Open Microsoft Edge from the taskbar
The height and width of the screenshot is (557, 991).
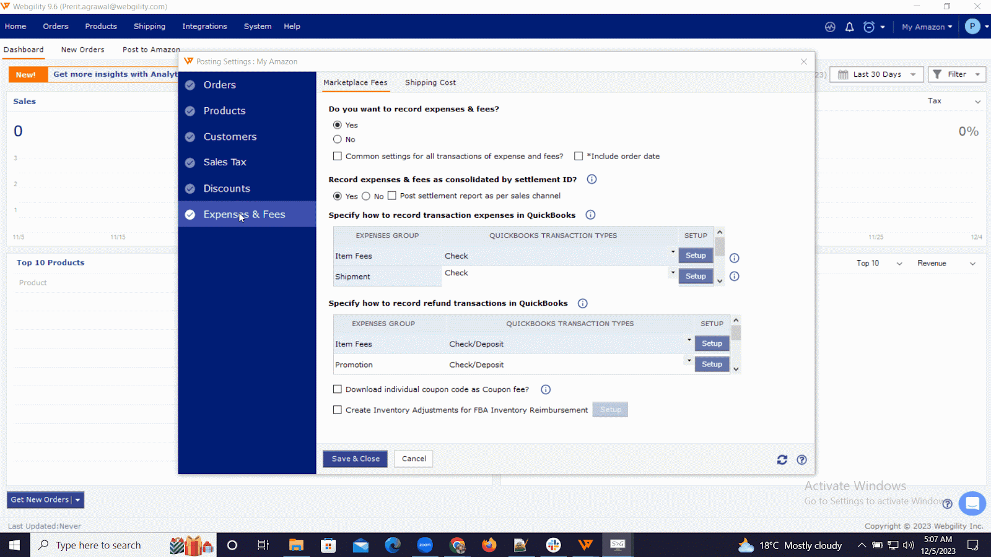point(393,545)
